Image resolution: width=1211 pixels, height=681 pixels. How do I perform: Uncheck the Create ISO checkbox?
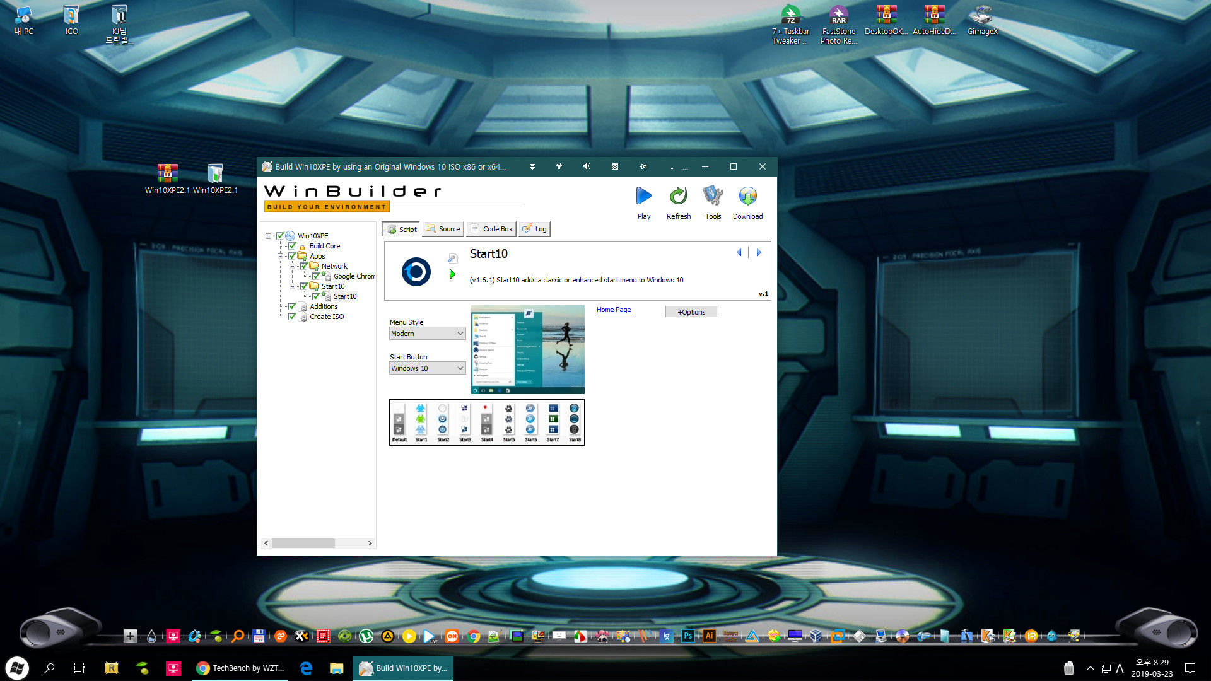tap(292, 317)
